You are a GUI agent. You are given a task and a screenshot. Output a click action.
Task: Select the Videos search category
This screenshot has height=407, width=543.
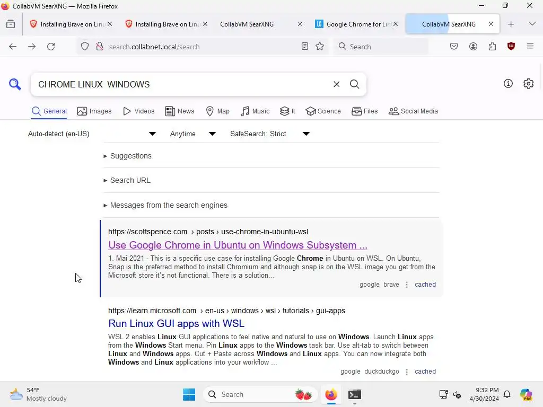click(x=138, y=111)
